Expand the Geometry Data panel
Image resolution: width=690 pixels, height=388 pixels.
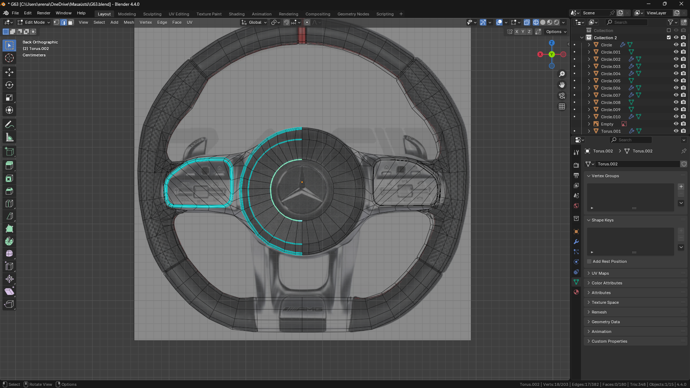605,322
